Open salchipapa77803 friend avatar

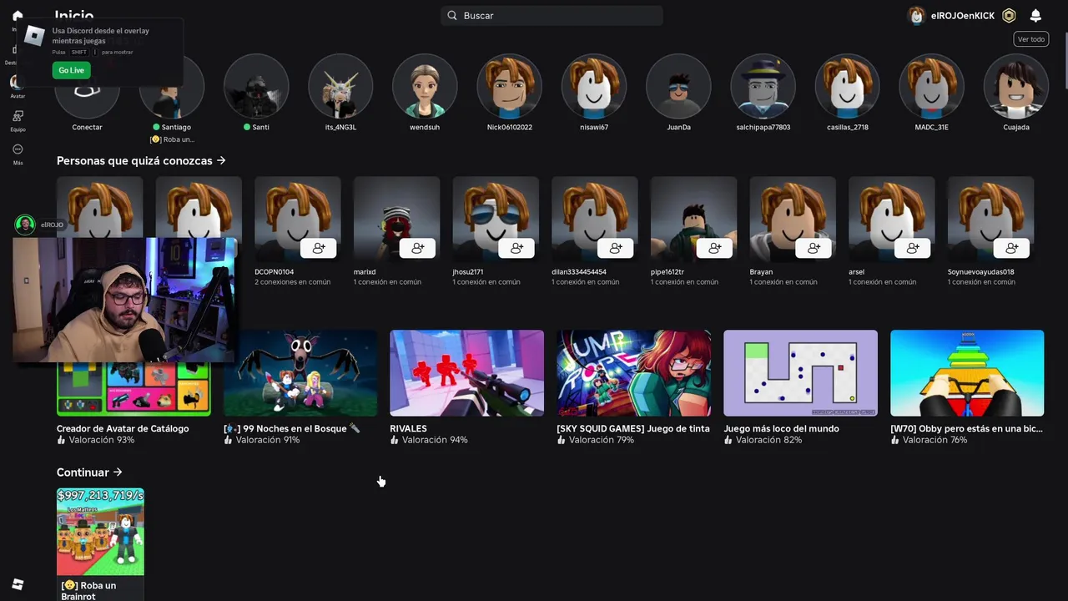point(763,86)
